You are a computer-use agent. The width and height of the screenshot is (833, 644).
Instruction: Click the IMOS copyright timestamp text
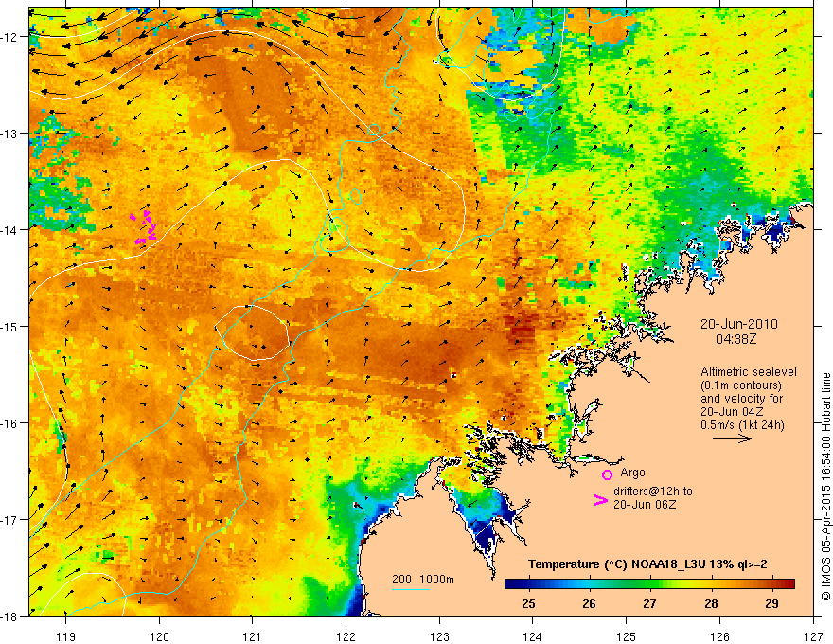click(825, 487)
